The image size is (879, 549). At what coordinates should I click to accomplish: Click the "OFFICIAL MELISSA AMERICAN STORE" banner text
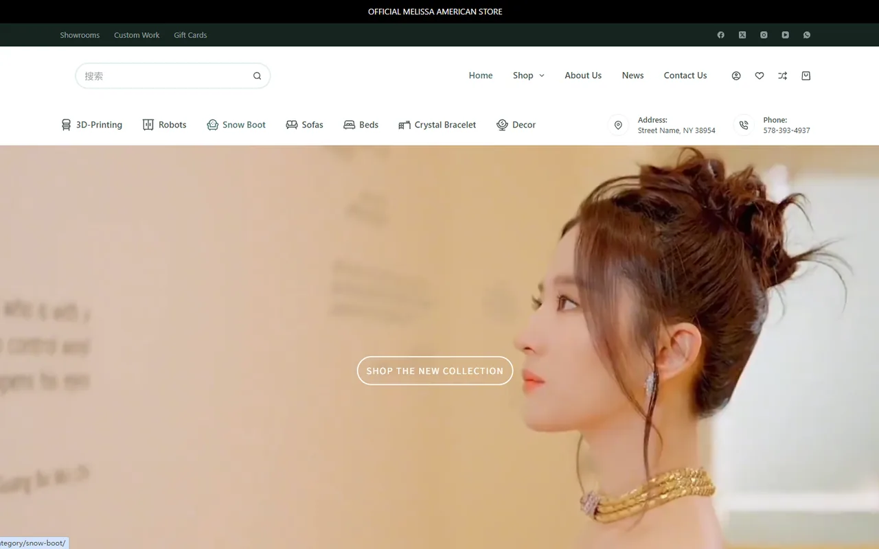point(435,12)
